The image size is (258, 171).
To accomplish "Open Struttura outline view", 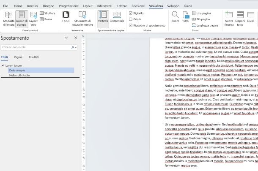I will pos(47,13).
